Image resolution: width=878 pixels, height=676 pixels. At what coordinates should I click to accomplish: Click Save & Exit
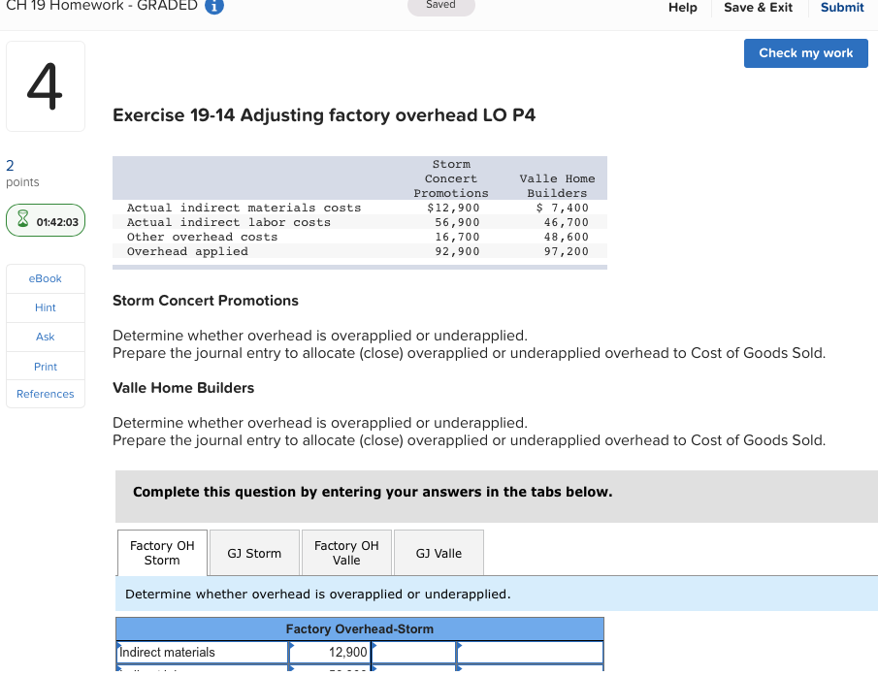[758, 7]
